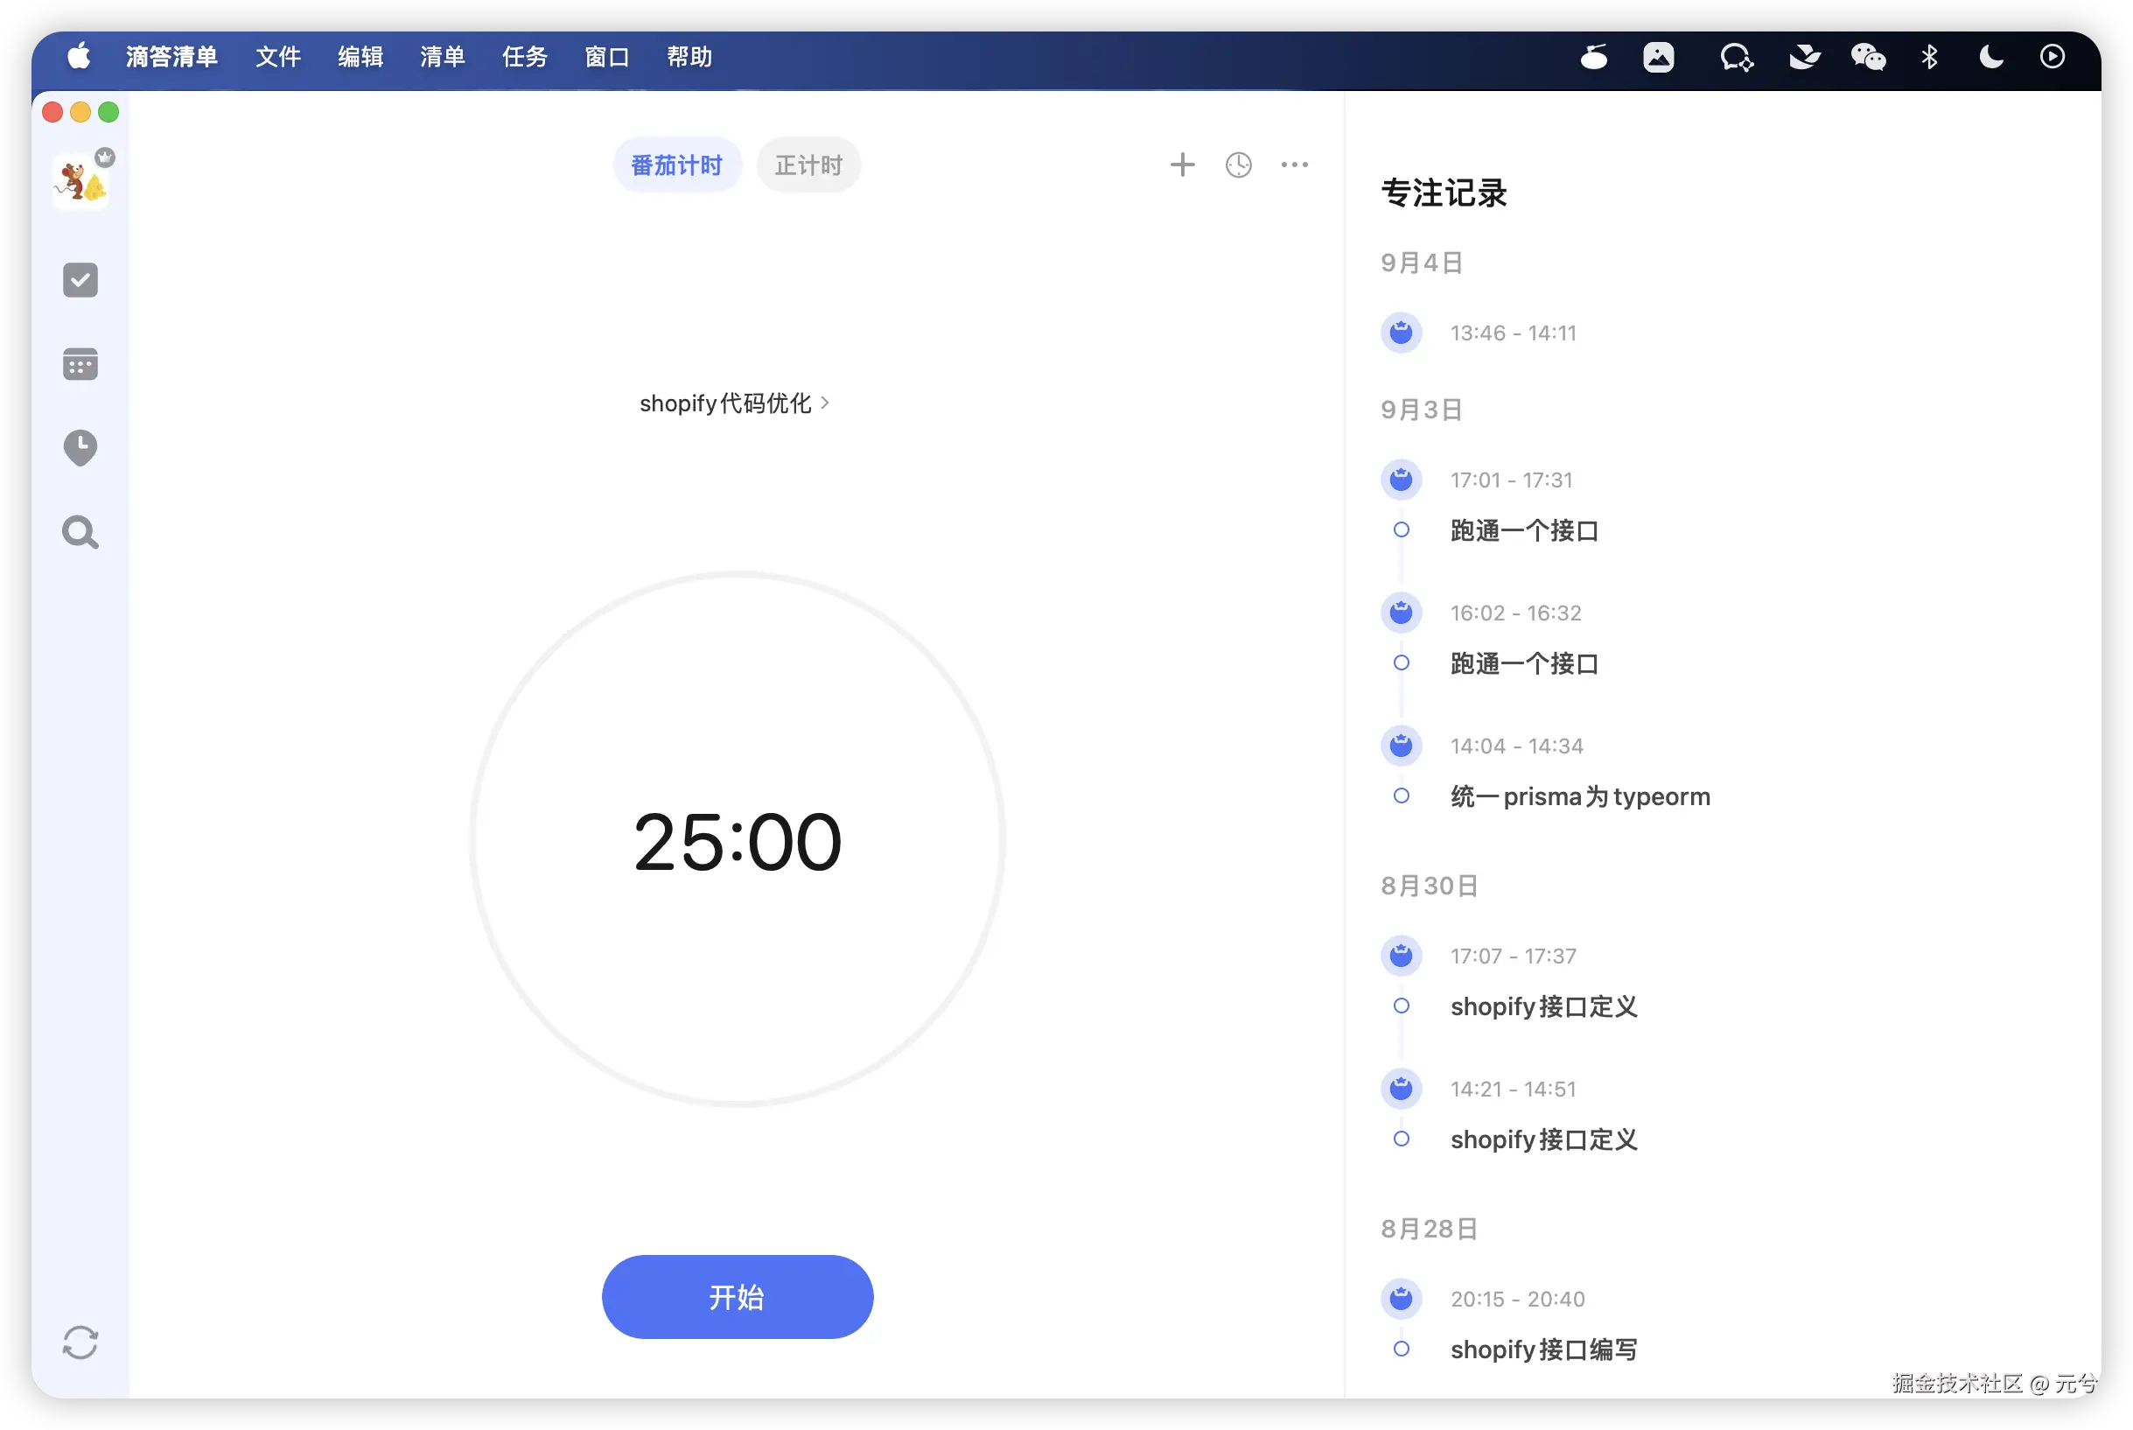
Task: Switch to 番茄计时 pomodoro mode
Action: click(676, 165)
